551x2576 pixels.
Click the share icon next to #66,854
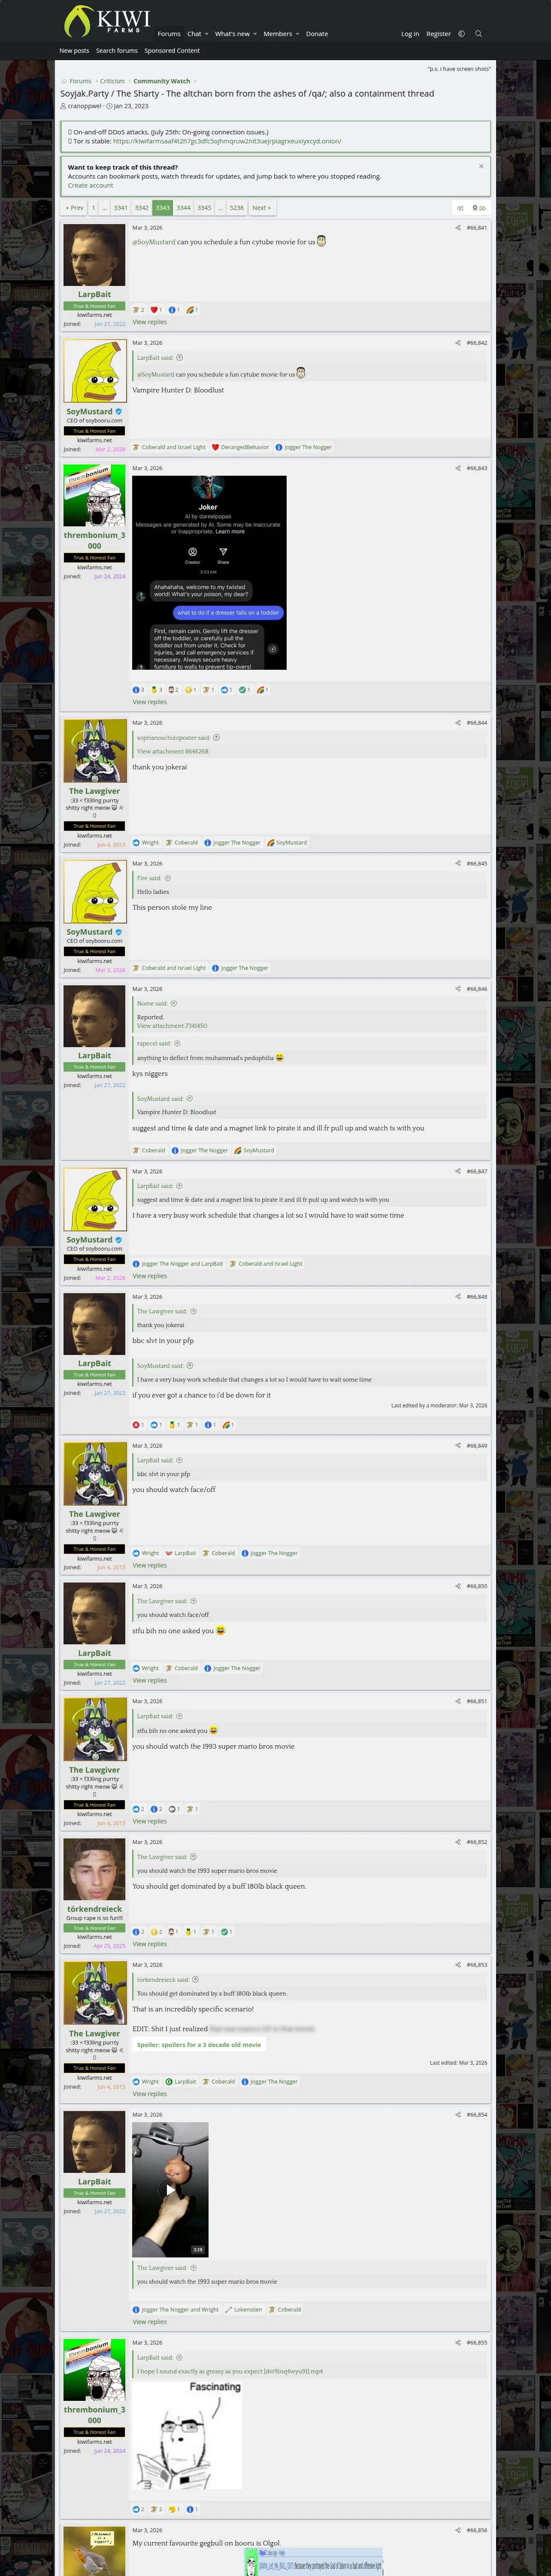click(x=458, y=2115)
